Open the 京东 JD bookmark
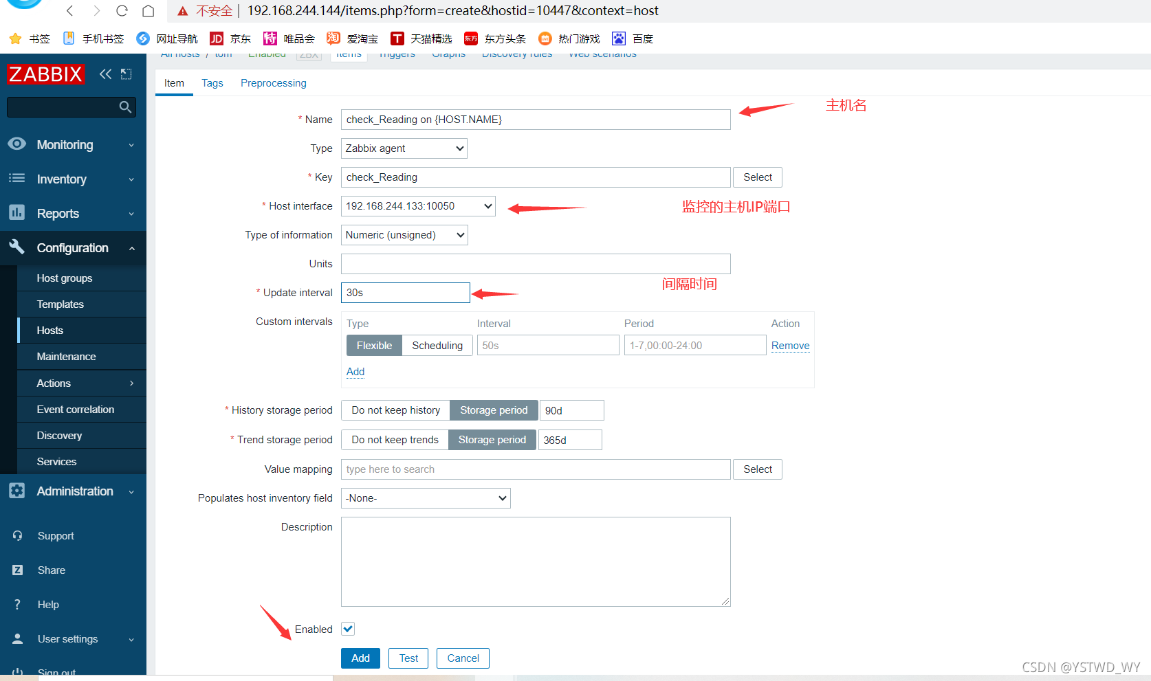Image resolution: width=1151 pixels, height=681 pixels. pyautogui.click(x=230, y=38)
